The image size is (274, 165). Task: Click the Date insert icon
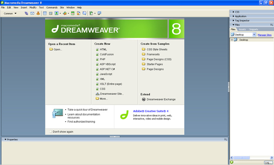tap(73, 13)
